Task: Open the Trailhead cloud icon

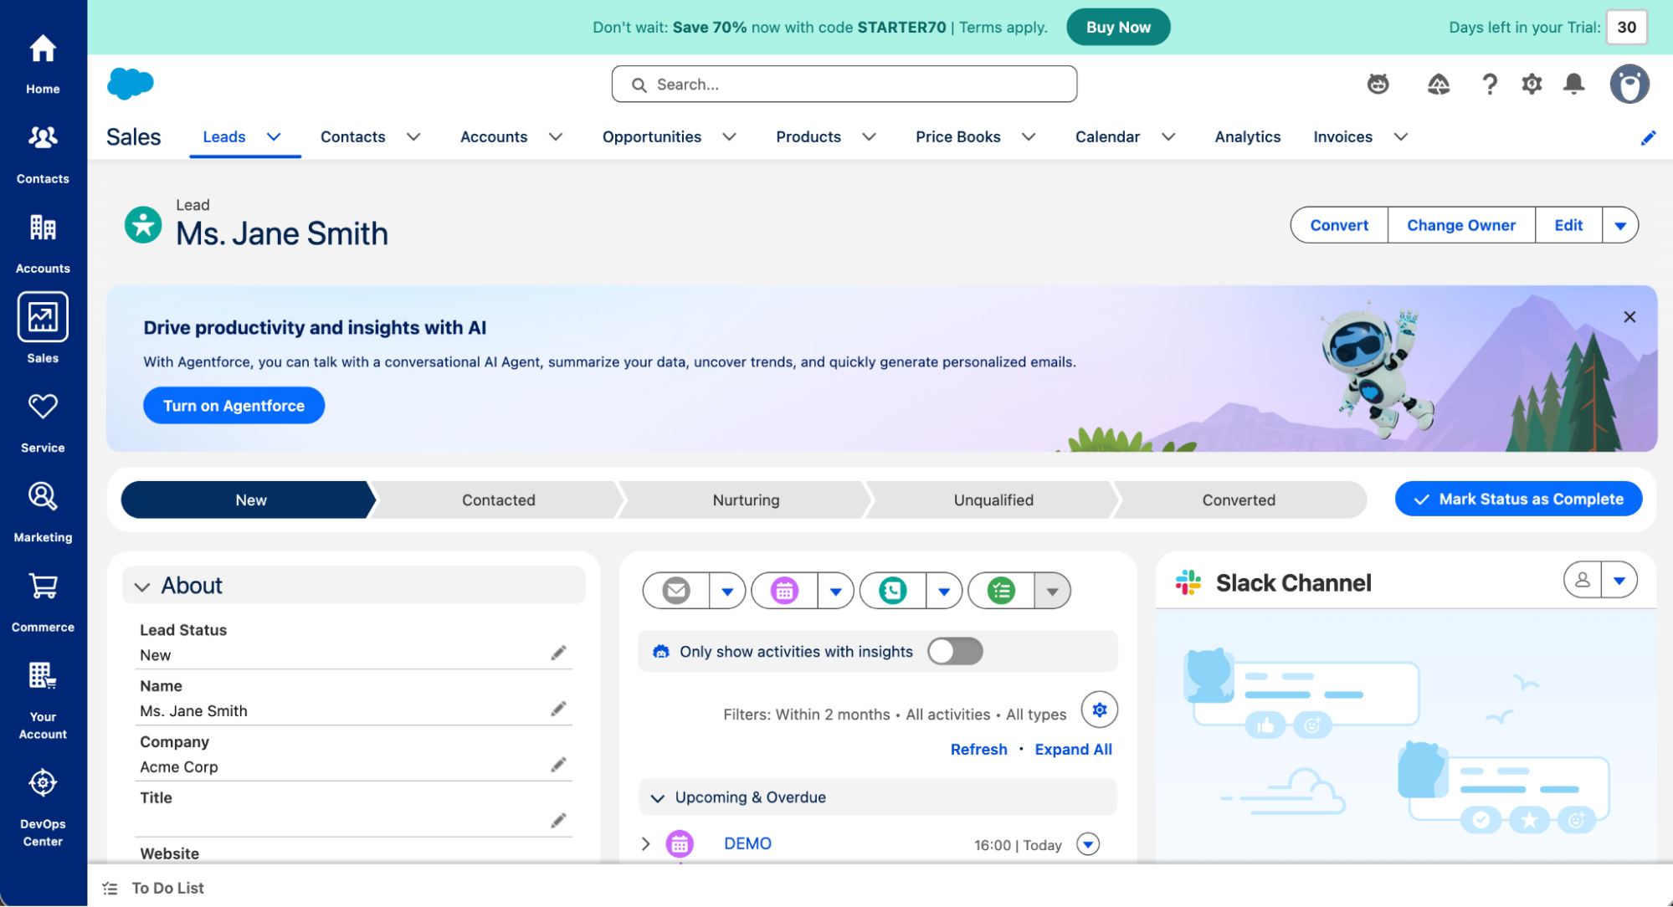Action: coord(1438,84)
